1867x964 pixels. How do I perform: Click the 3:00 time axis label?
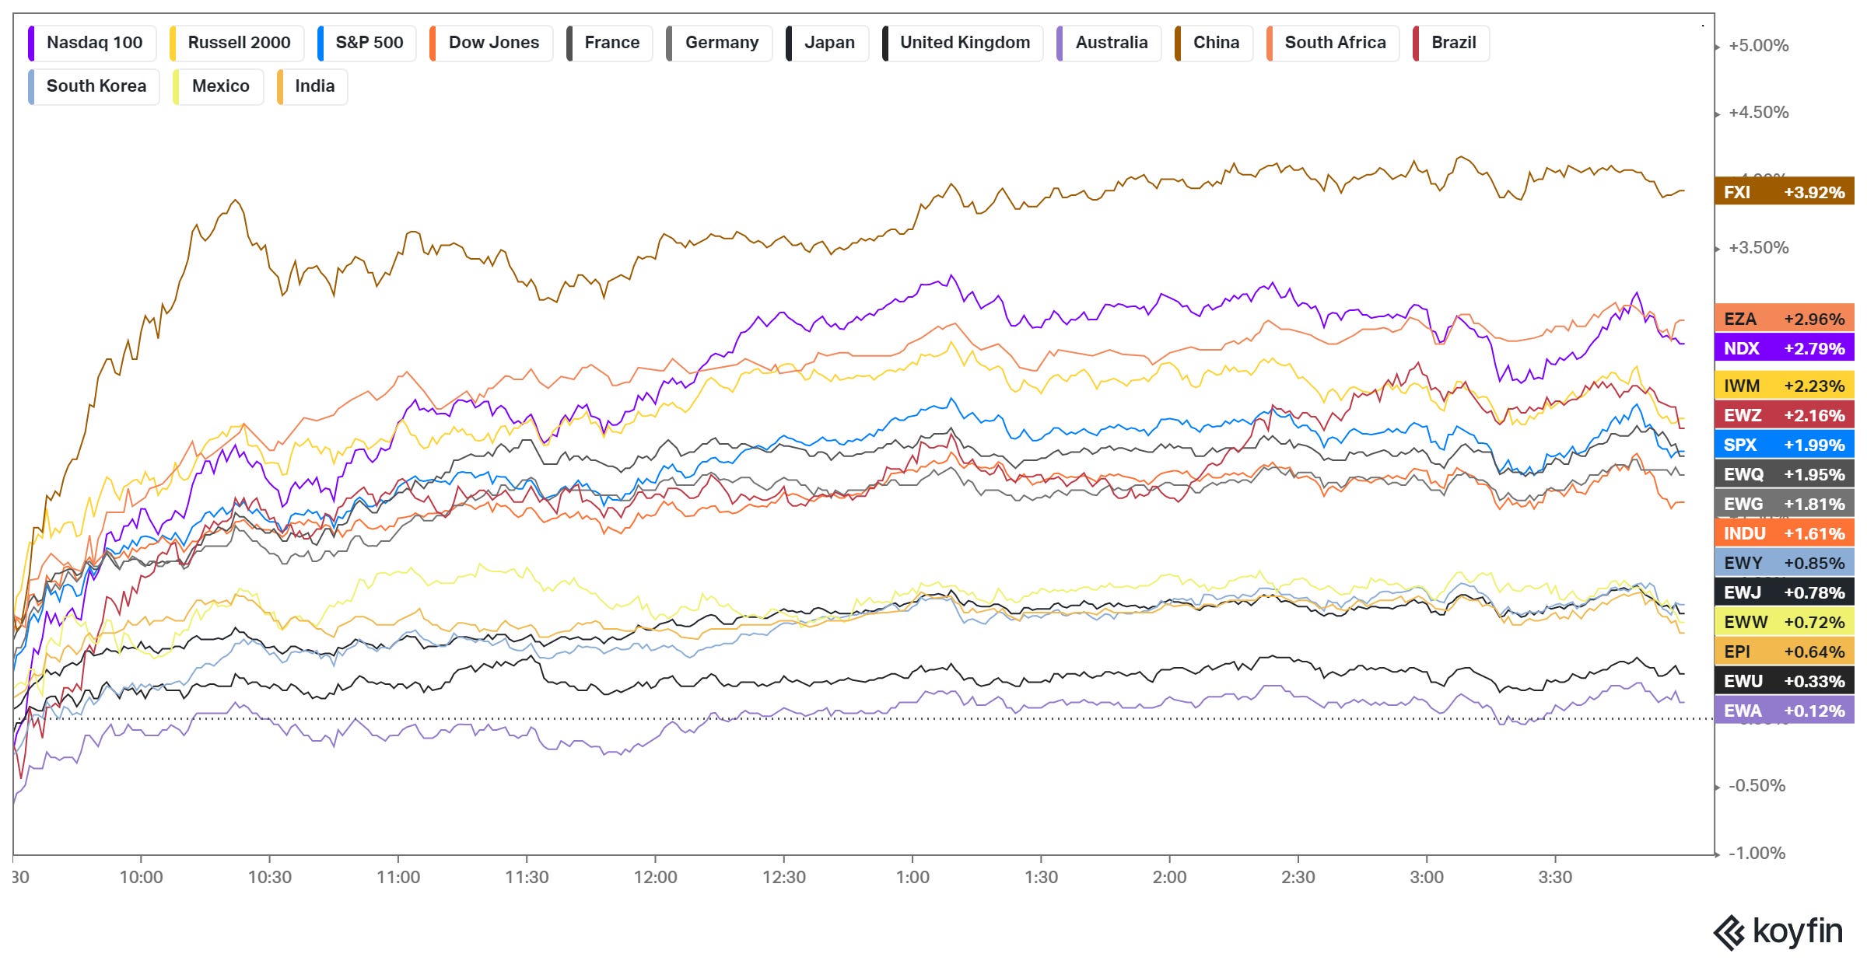1427,878
